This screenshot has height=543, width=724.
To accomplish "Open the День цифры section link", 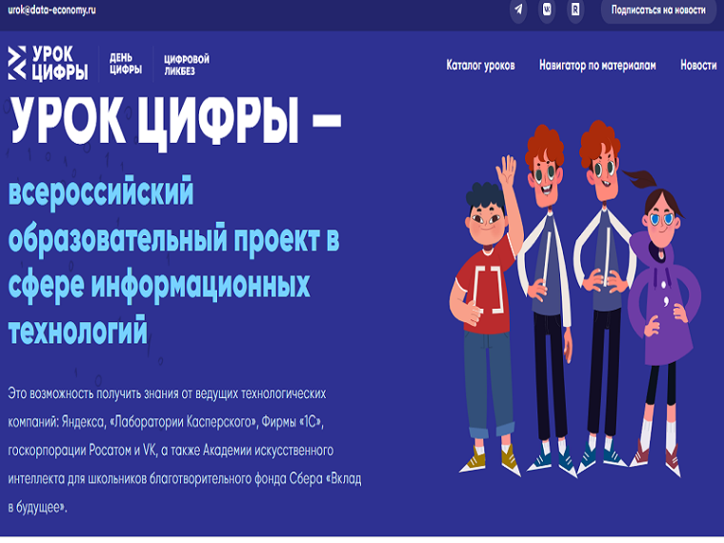I will tap(126, 64).
